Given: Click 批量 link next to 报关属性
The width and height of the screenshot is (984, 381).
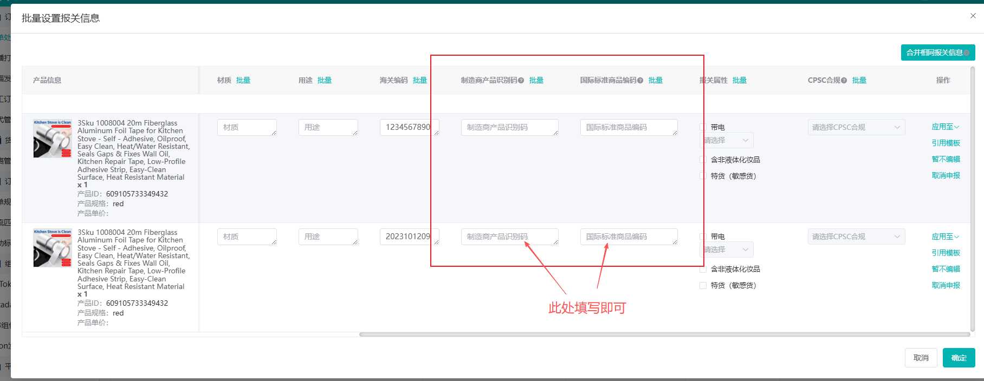Looking at the screenshot, I should pyautogui.click(x=740, y=80).
